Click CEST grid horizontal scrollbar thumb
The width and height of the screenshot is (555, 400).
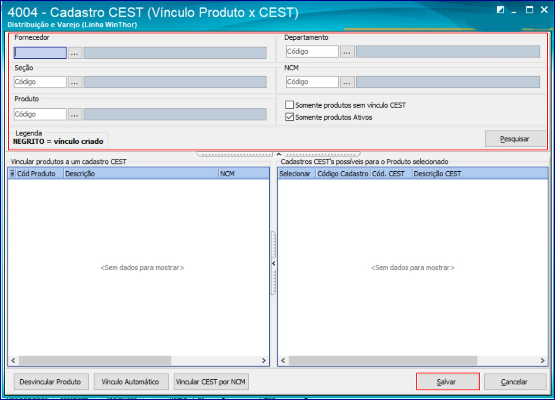click(x=383, y=360)
